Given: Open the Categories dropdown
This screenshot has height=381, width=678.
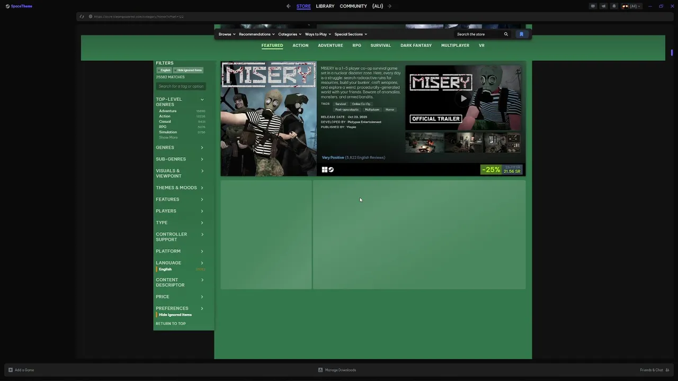Looking at the screenshot, I should [x=290, y=34].
